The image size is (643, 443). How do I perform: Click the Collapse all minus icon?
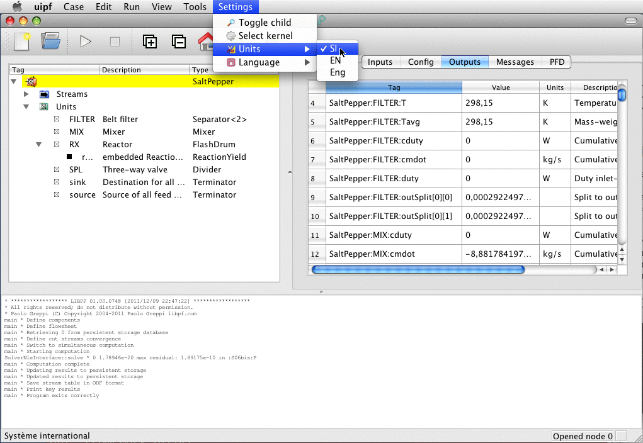[179, 42]
